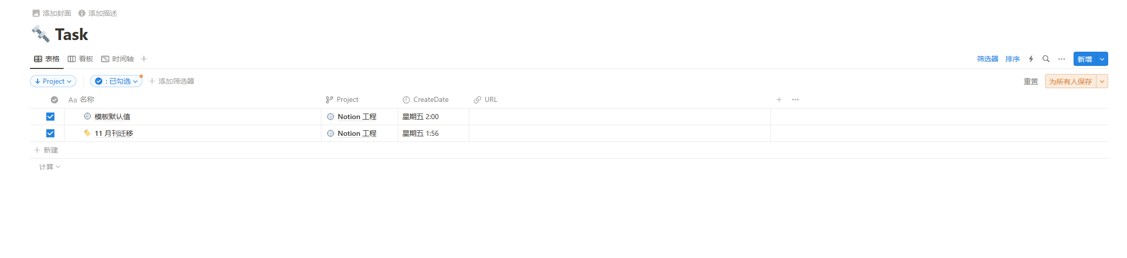Uncheck the 11 月刊迁移 row checkbox
The height and width of the screenshot is (258, 1127).
click(x=50, y=133)
